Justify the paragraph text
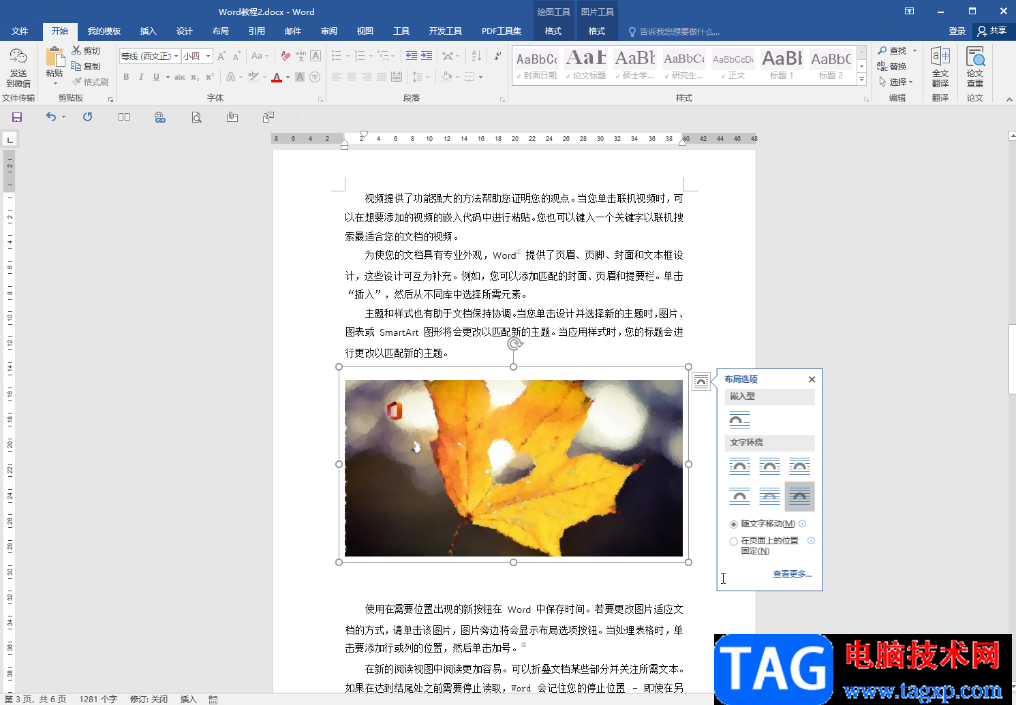 point(382,77)
